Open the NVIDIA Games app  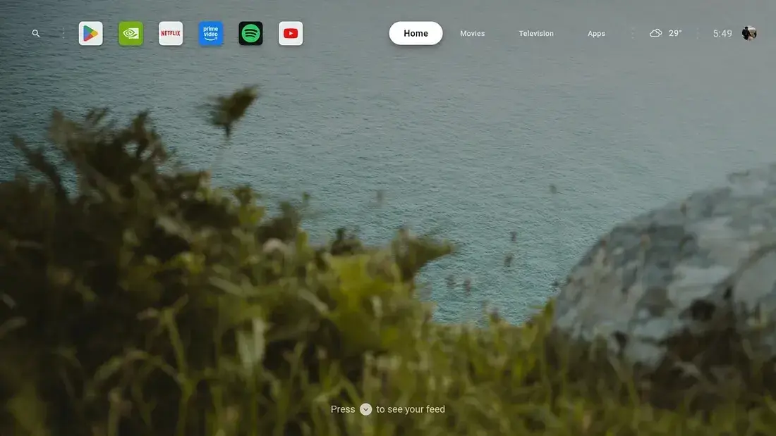tap(131, 33)
